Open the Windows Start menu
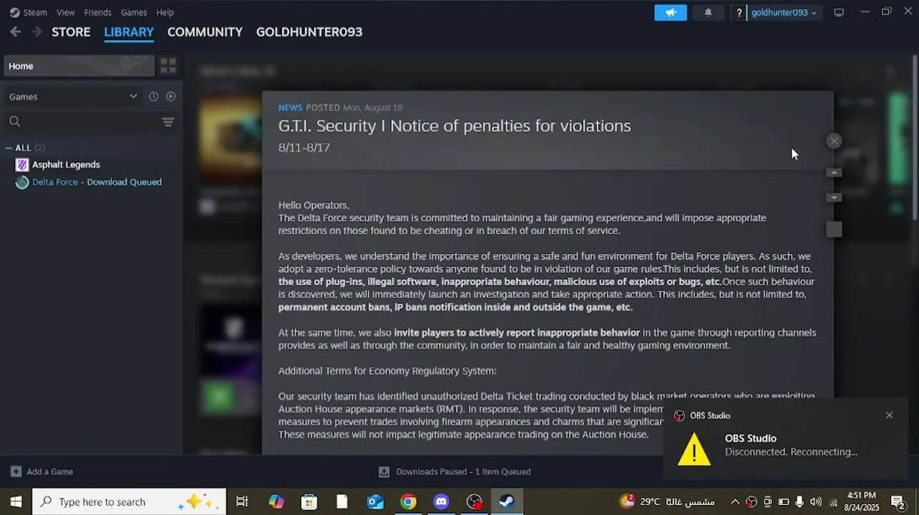This screenshot has height=515, width=919. click(x=16, y=501)
